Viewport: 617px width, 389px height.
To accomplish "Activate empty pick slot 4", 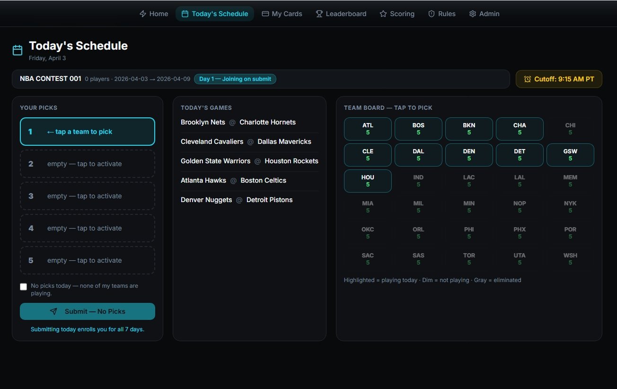I will pos(88,228).
